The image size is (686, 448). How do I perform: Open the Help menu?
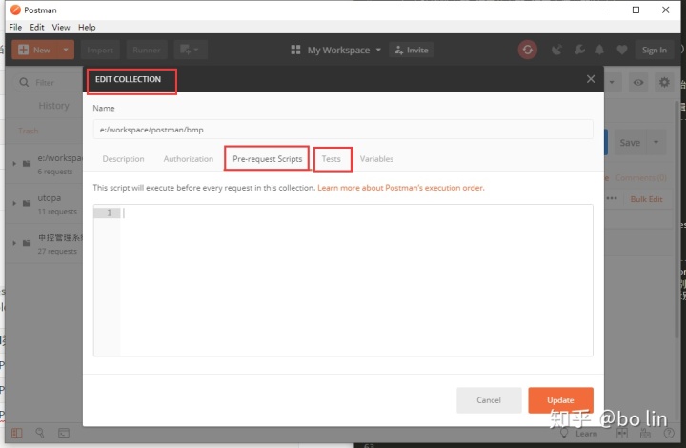(87, 27)
